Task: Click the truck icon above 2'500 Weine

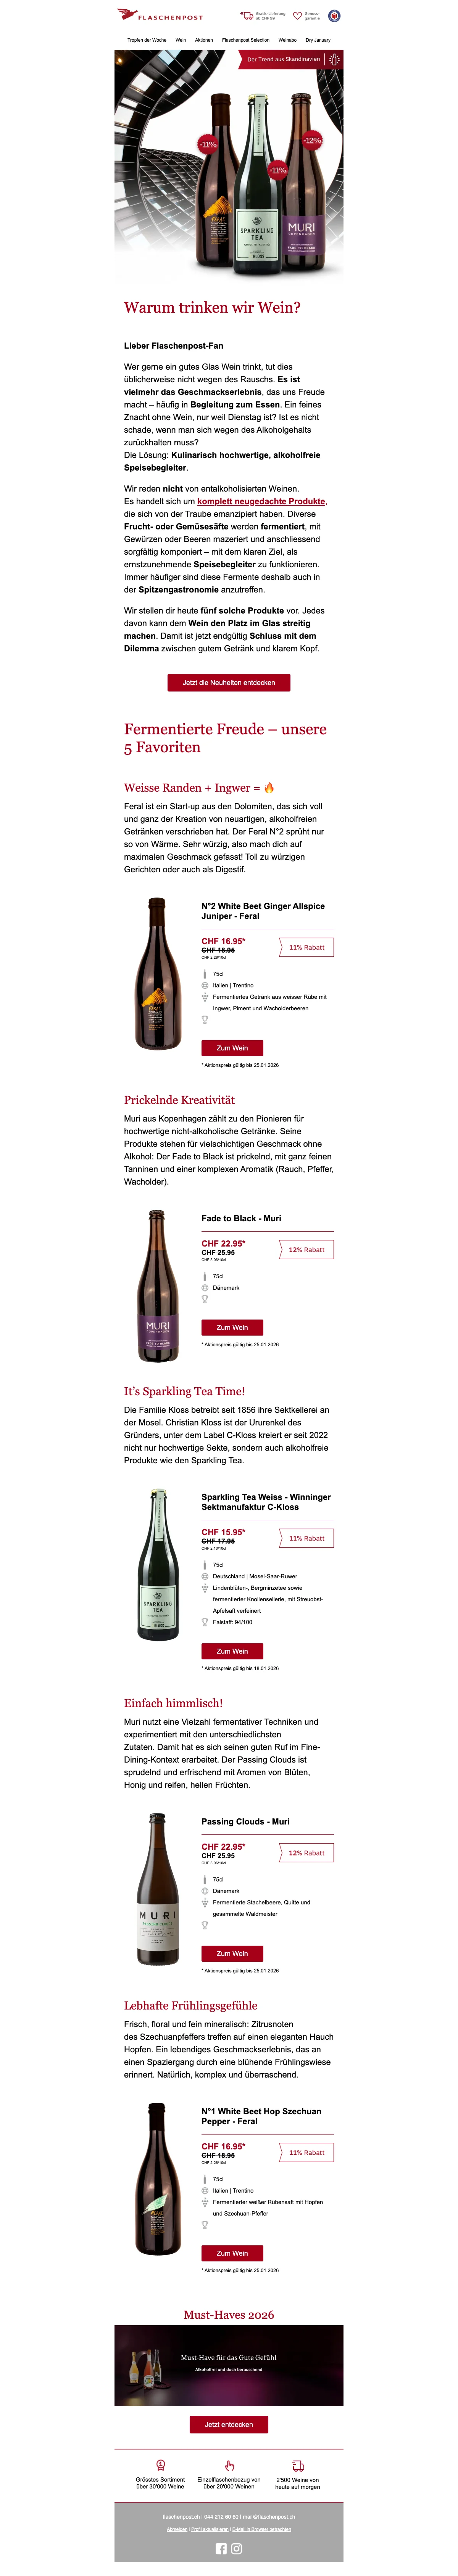Action: 297,2465
